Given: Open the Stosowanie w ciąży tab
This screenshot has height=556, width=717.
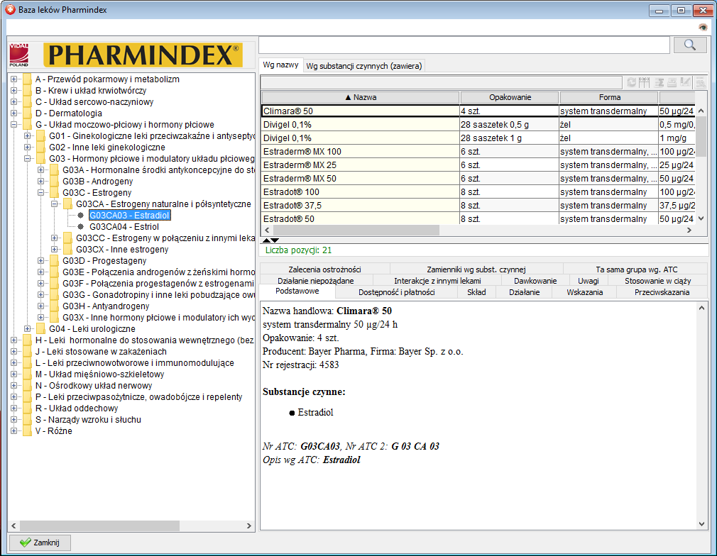Looking at the screenshot, I should pyautogui.click(x=657, y=281).
